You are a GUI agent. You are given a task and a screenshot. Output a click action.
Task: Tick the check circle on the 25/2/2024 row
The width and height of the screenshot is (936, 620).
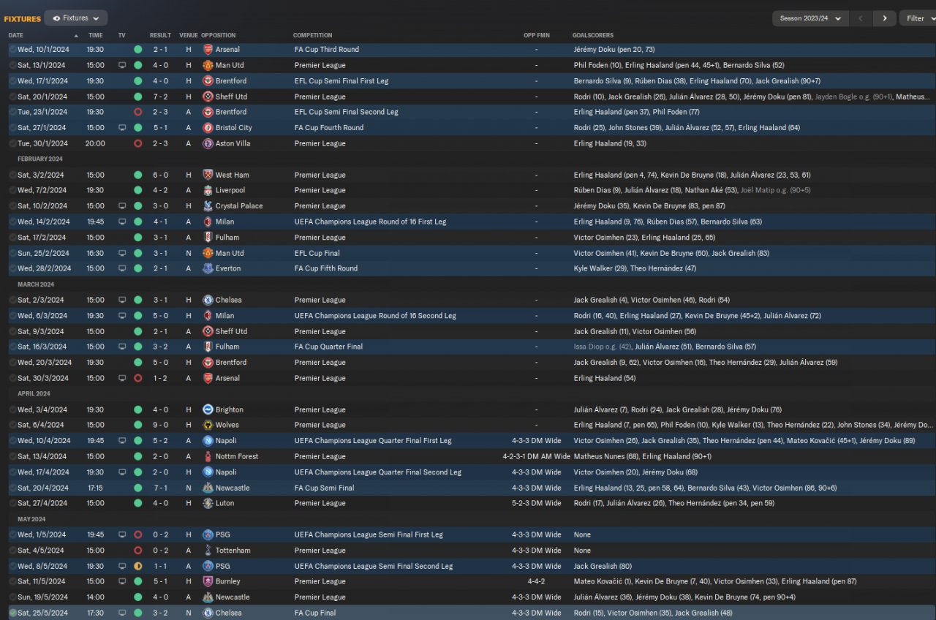(x=12, y=253)
